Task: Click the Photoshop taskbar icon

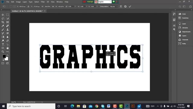Action: click(x=127, y=106)
